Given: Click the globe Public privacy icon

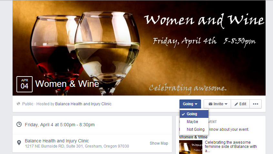Looking at the screenshot, I should pyautogui.click(x=18, y=104).
